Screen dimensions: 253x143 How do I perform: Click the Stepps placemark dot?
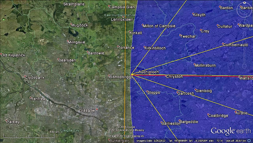[147, 91]
